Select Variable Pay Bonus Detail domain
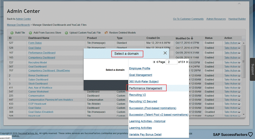This screenshot has height=139, width=255. click(145, 134)
